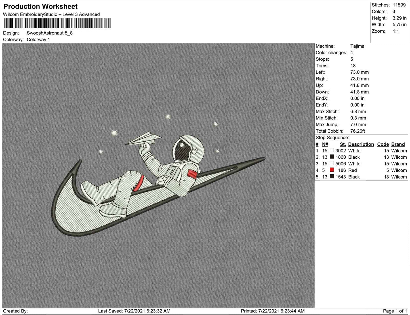Click the Up value '41.8 mm'
The image size is (410, 315).
359,85
